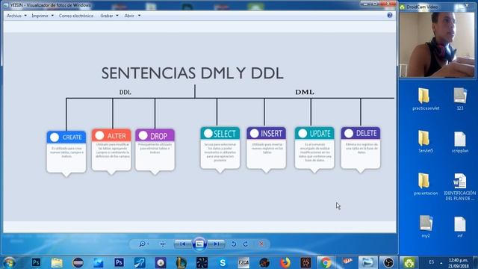Screen dimensions: 478x269
Task: Click the DML branch label
Action: tap(305, 92)
